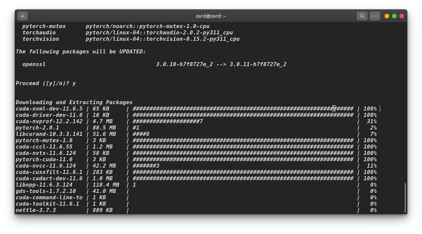Click the 'pytorch-cuda-11.6' row name
Viewport: 422px width, 234px height.
pyautogui.click(x=44, y=160)
